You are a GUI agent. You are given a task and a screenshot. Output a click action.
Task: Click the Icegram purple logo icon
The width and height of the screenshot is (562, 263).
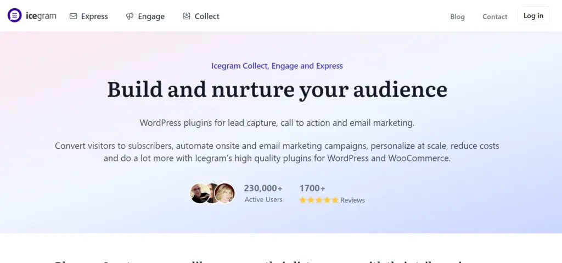click(x=15, y=15)
